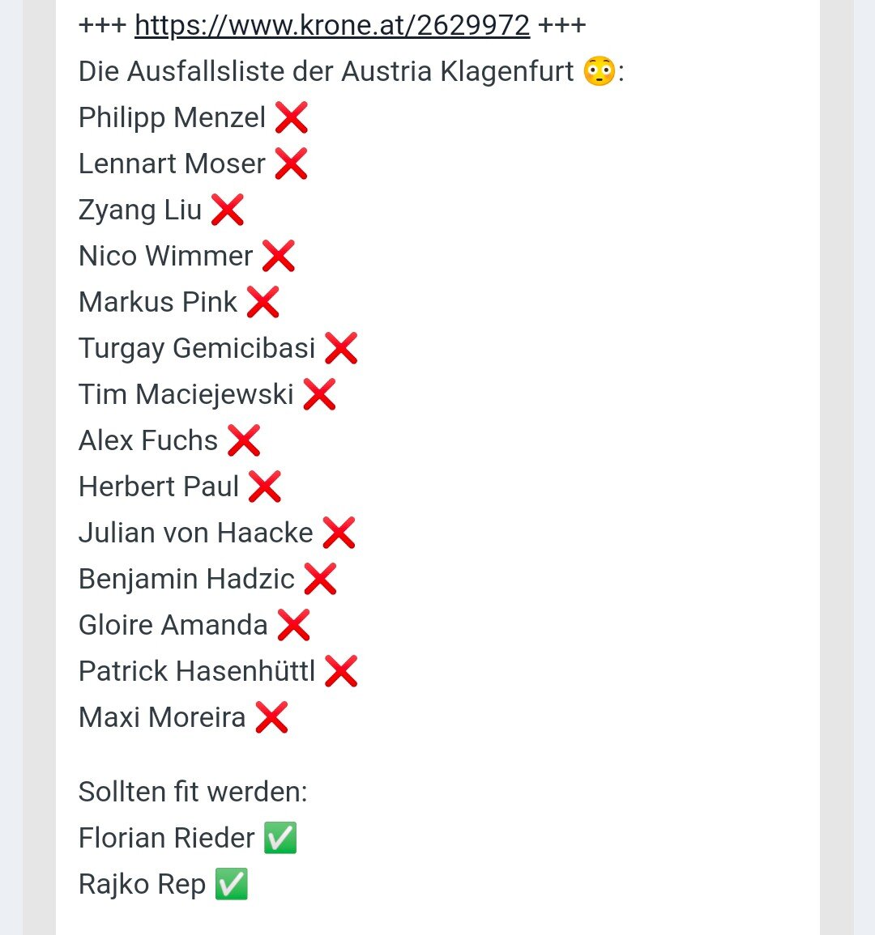
Task: Click the name Benjamin Hadzic
Action: click(x=186, y=580)
